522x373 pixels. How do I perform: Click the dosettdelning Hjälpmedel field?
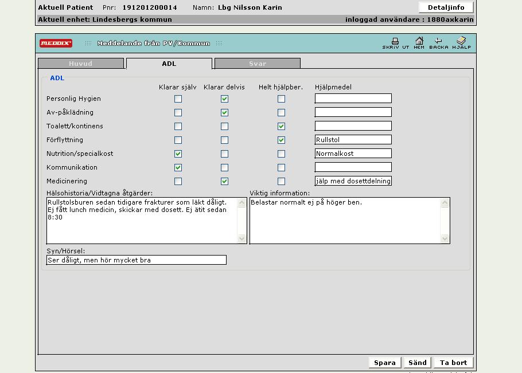click(353, 181)
